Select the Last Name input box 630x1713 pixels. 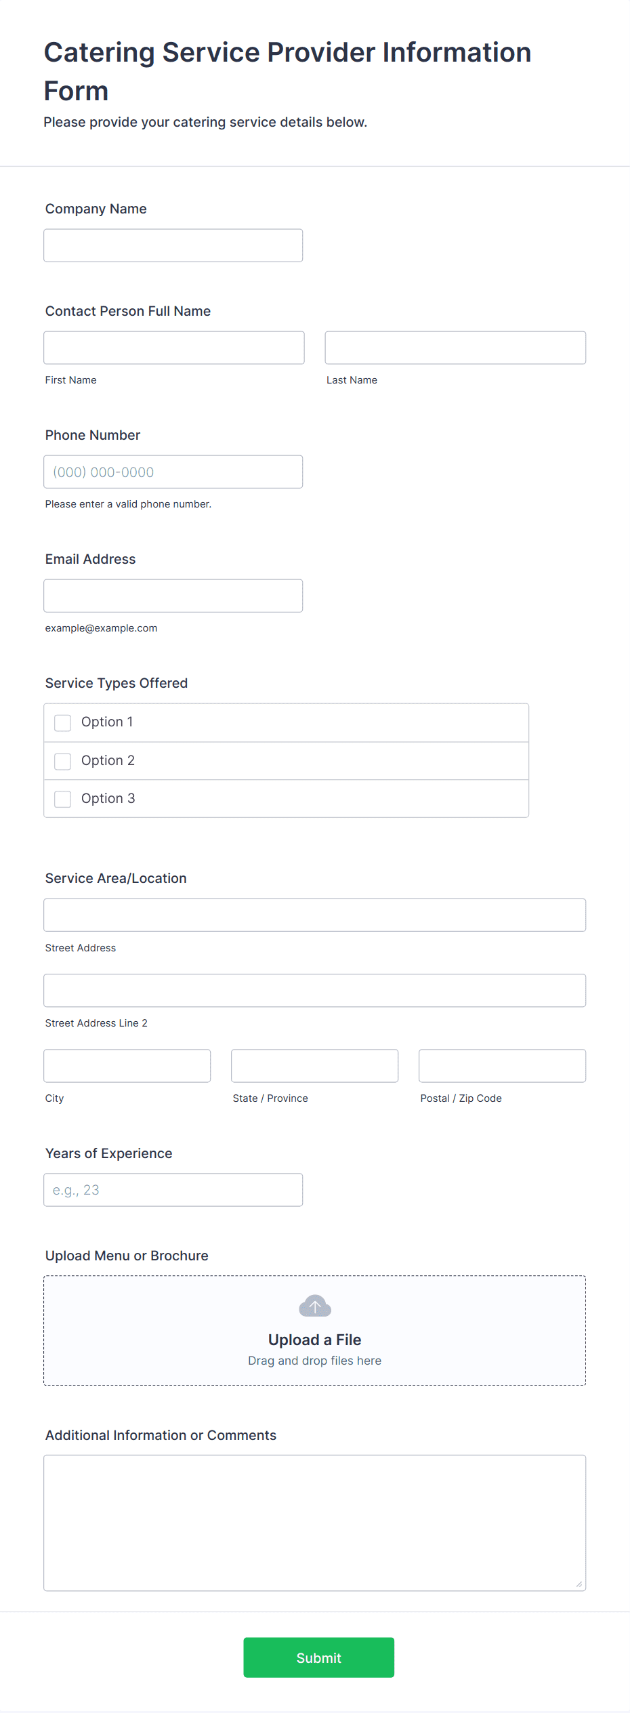[455, 348]
